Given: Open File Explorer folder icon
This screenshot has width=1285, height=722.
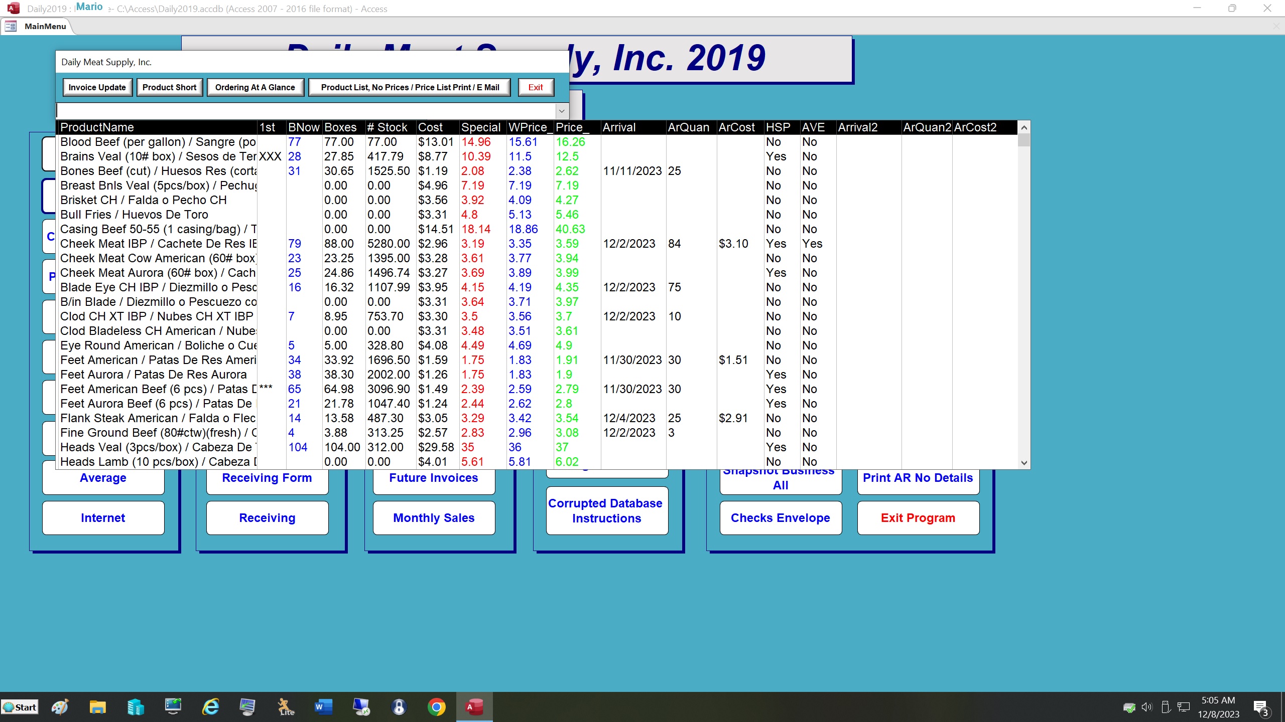Looking at the screenshot, I should (x=97, y=707).
